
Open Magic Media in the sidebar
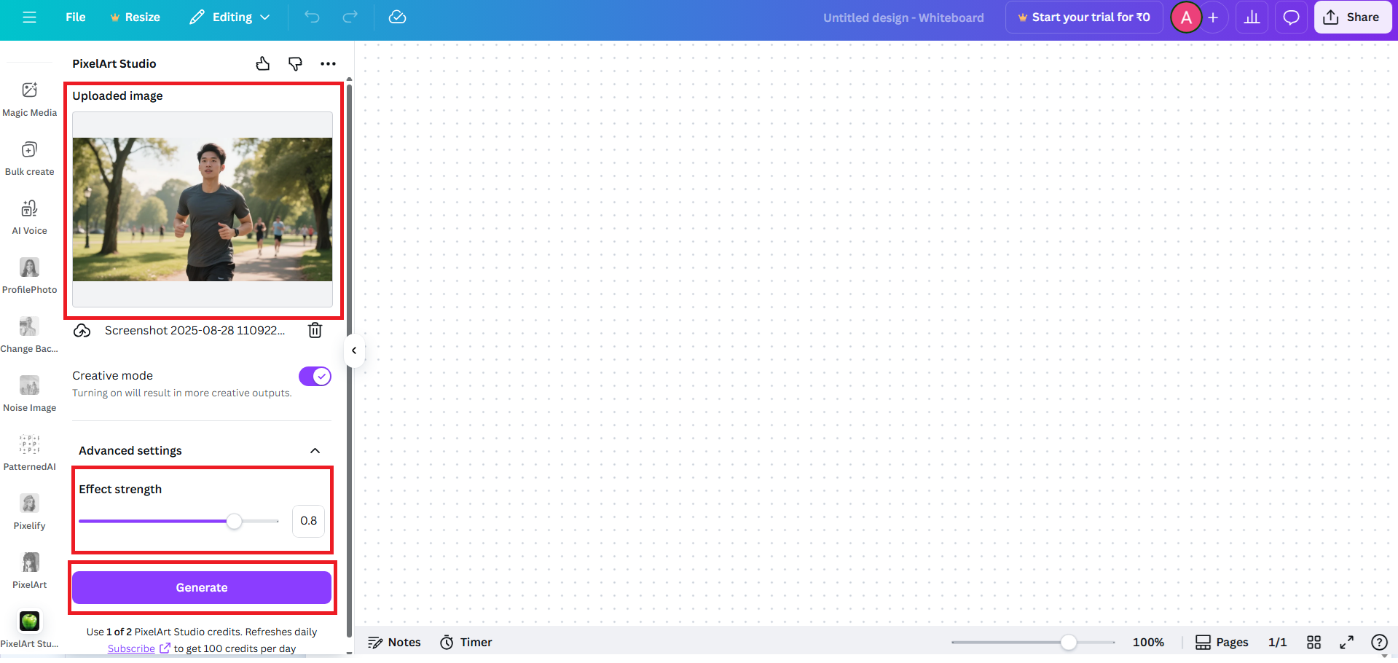(x=29, y=99)
